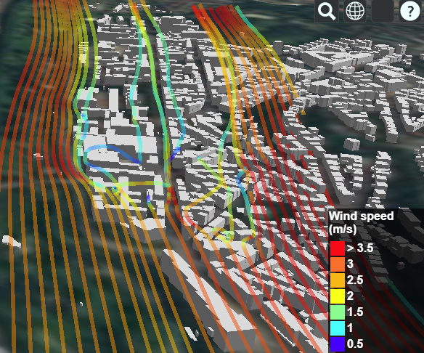Click the > 3.5 legend label
Viewport: 424px width, 353px height.
[x=360, y=248]
